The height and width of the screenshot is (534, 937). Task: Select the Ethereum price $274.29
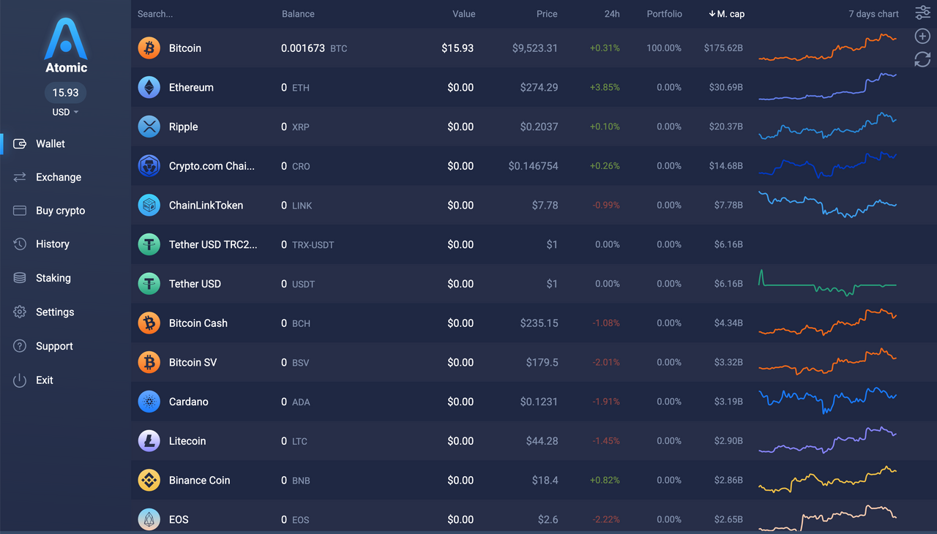point(540,87)
